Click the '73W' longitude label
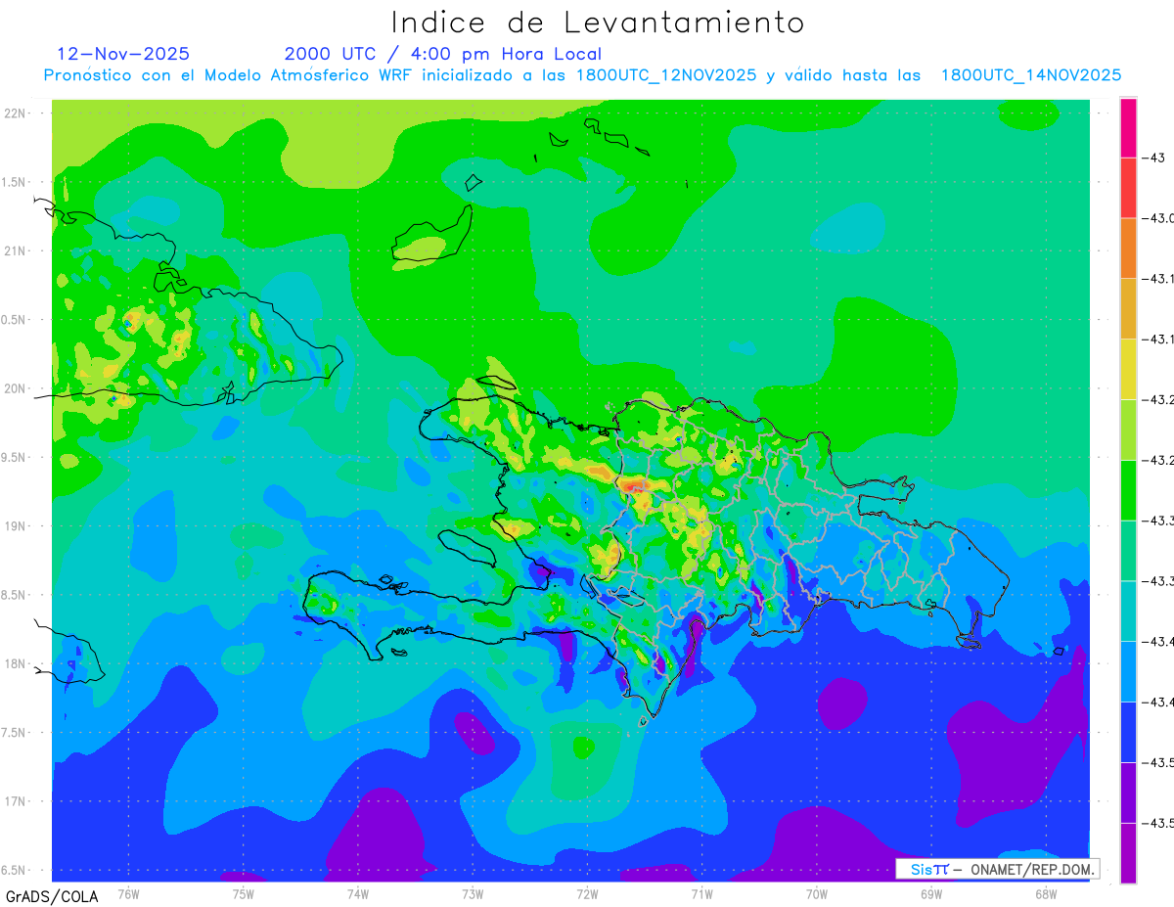The height and width of the screenshot is (907, 1174). (473, 894)
